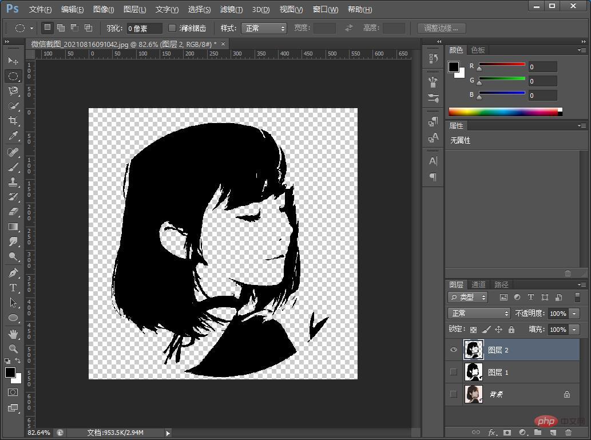The image size is (591, 440).
Task: Select the Eraser tool
Action: click(13, 212)
